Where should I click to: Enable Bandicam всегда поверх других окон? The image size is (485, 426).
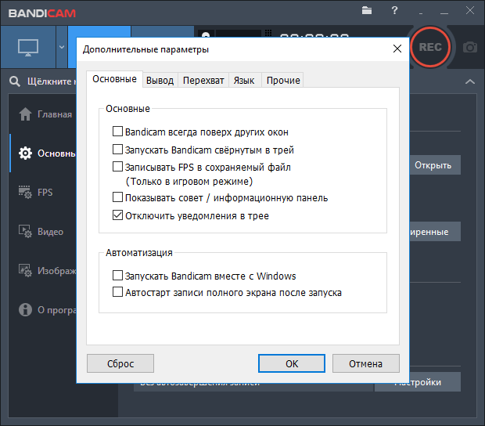[117, 132]
